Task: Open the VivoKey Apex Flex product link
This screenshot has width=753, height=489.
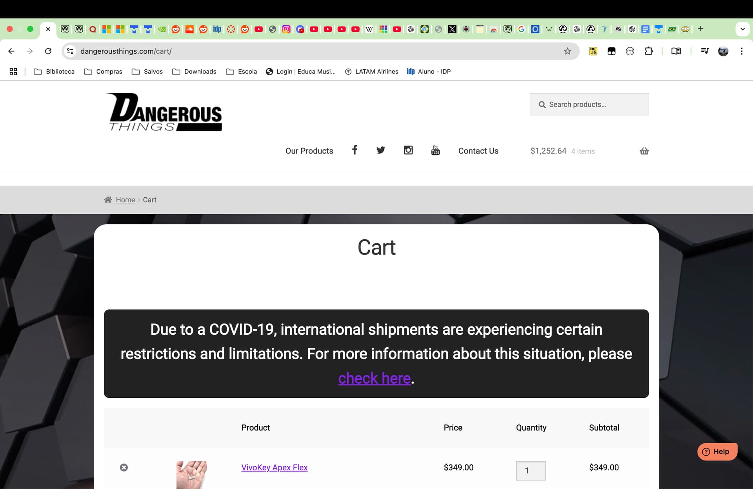Action: [x=274, y=467]
